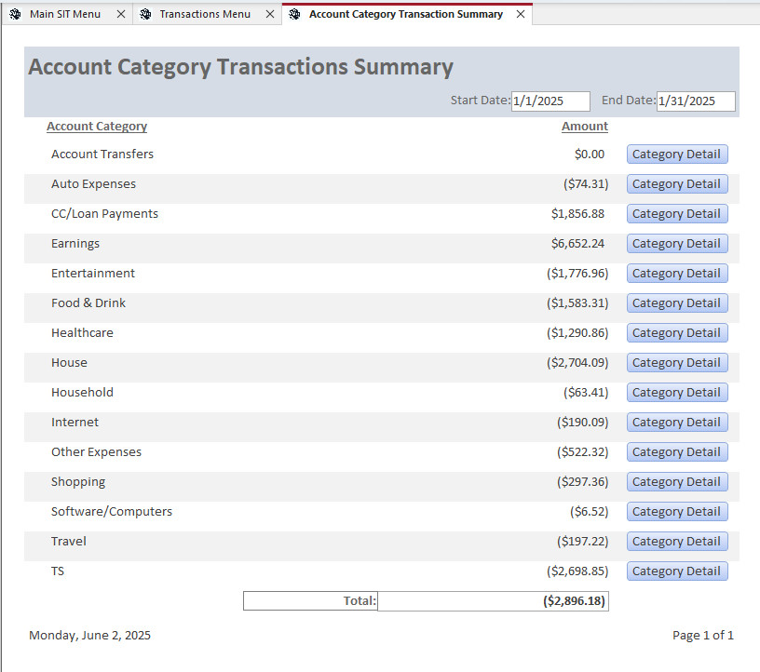
Task: Close the Account Category Transaction Summary tab
Action: pyautogui.click(x=521, y=14)
